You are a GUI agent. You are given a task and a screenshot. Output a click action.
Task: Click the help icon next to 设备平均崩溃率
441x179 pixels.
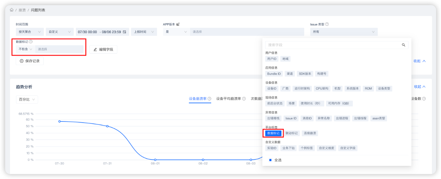coord(244,99)
